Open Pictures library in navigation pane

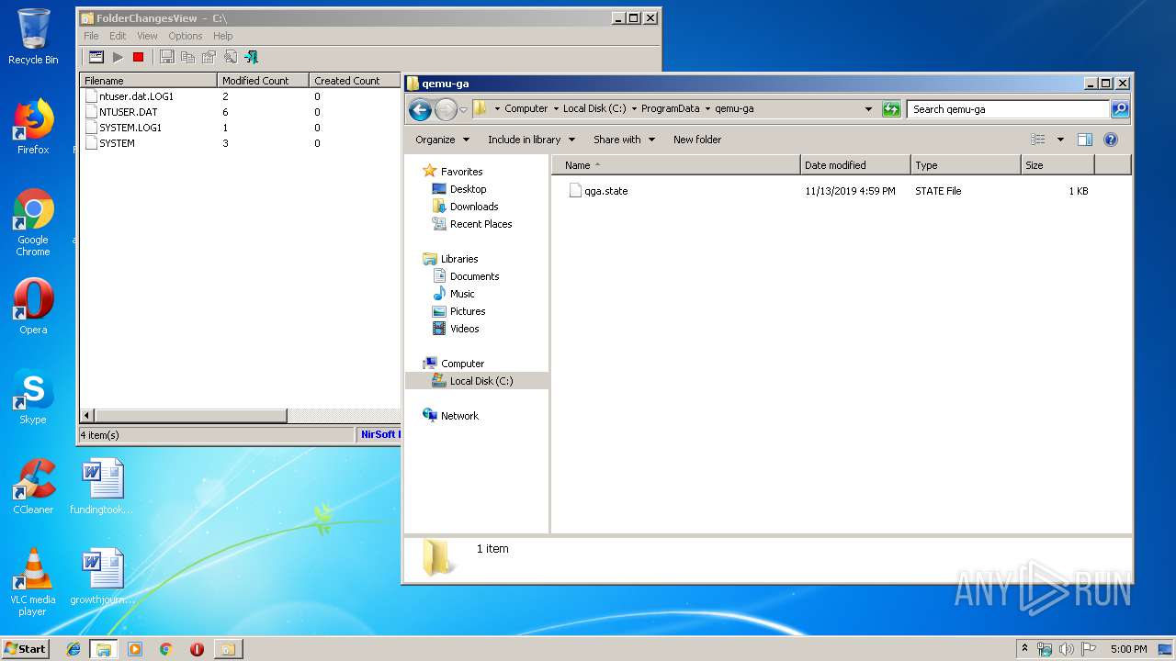[x=467, y=311]
